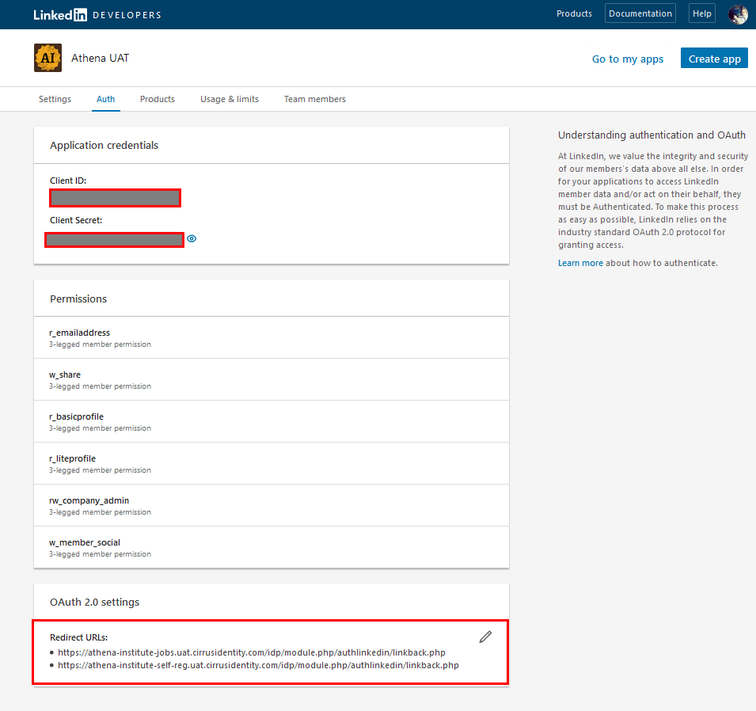
Task: Edit Redirect URLs with pencil icon
Action: click(485, 637)
